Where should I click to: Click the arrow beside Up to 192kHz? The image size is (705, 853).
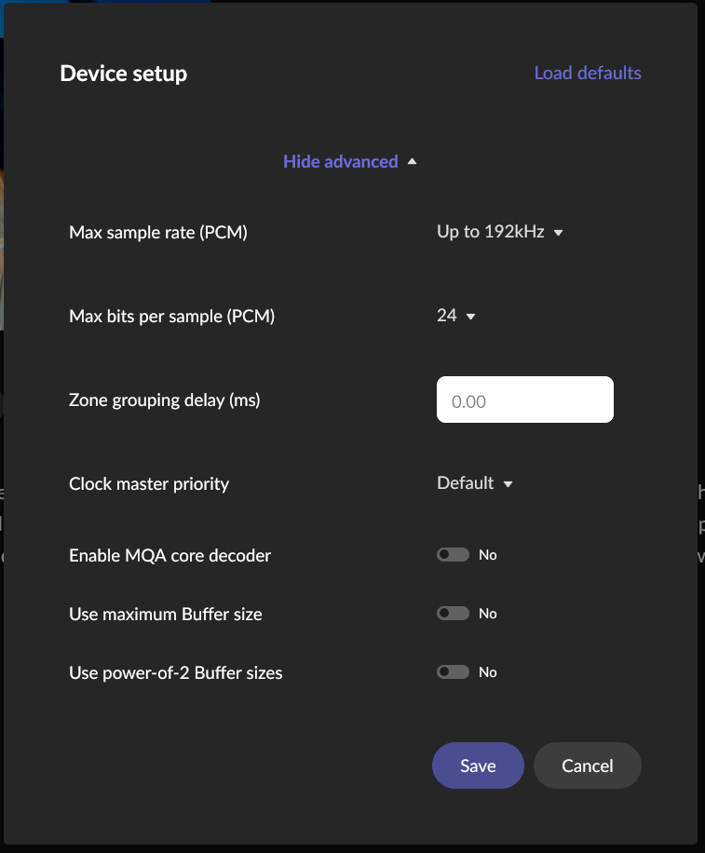tap(558, 233)
